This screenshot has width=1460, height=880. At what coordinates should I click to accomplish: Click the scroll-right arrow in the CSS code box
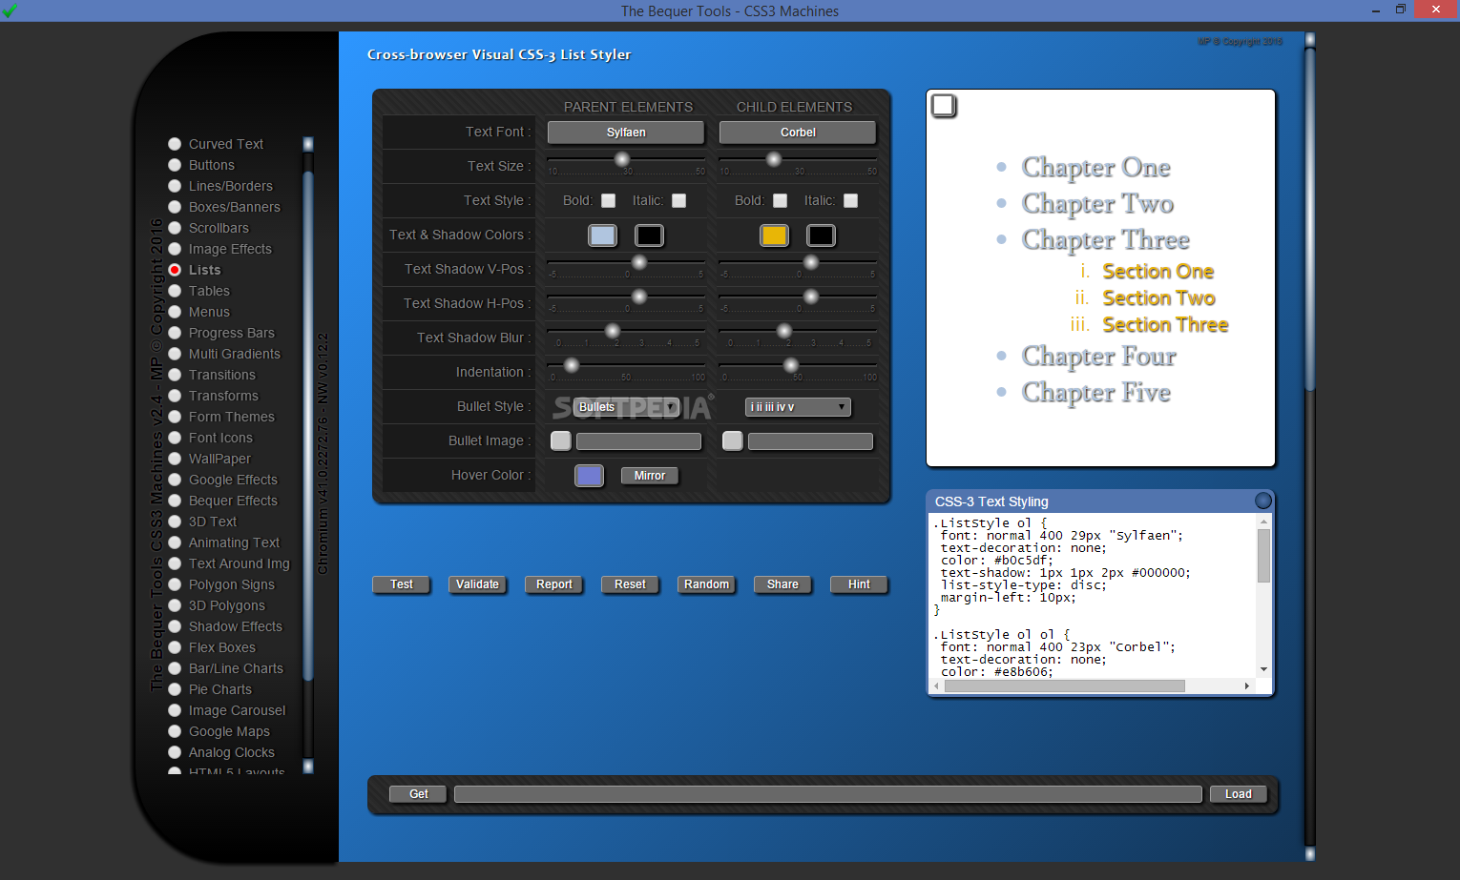tap(1246, 686)
